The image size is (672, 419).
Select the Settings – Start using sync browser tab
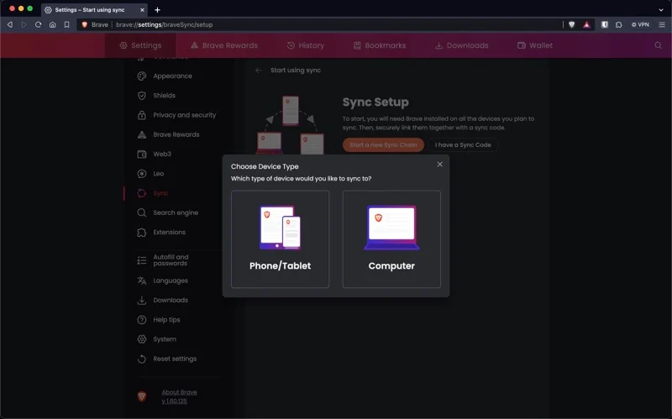pos(94,9)
